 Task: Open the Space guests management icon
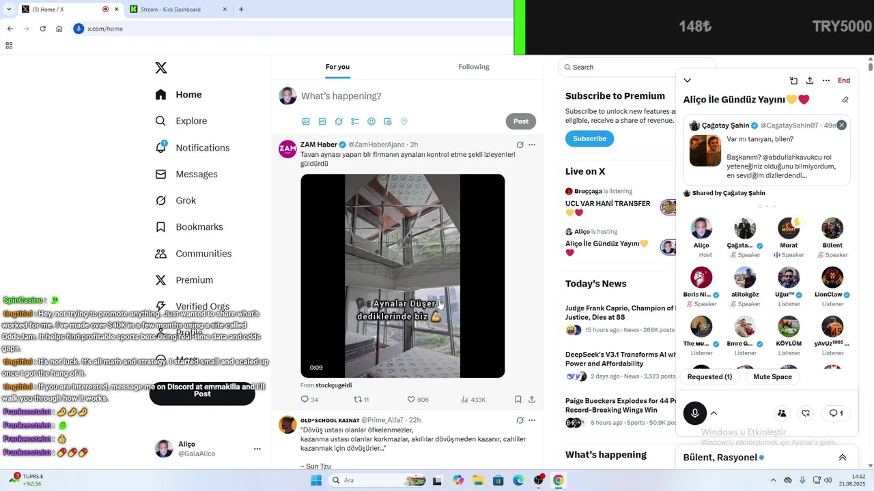782,413
